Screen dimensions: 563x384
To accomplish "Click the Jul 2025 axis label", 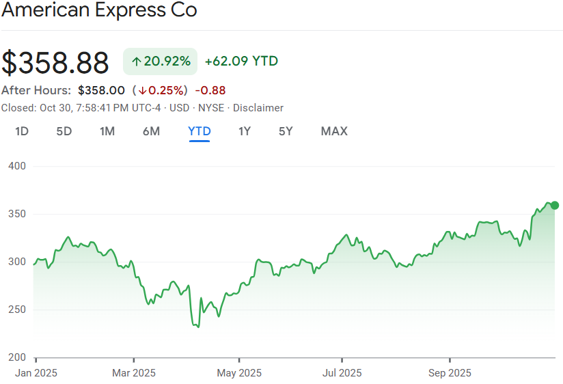I will click(x=342, y=373).
